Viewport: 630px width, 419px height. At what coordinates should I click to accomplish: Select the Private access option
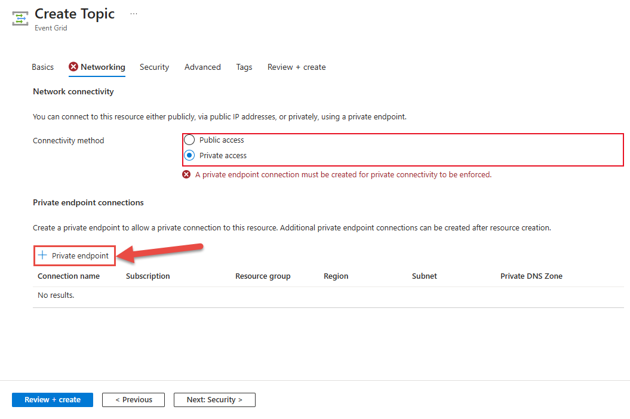190,155
